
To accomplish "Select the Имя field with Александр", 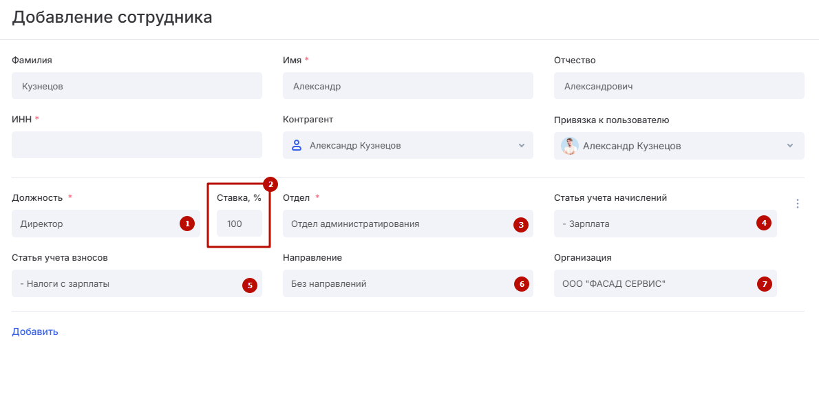I will tap(407, 86).
